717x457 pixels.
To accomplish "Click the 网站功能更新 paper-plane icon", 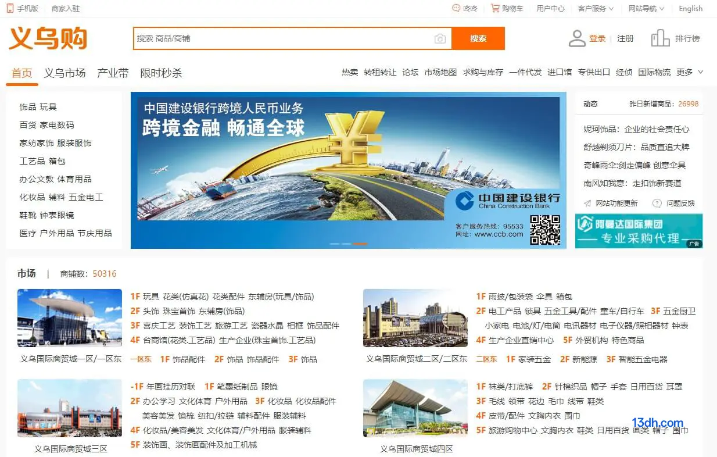I will tap(588, 203).
